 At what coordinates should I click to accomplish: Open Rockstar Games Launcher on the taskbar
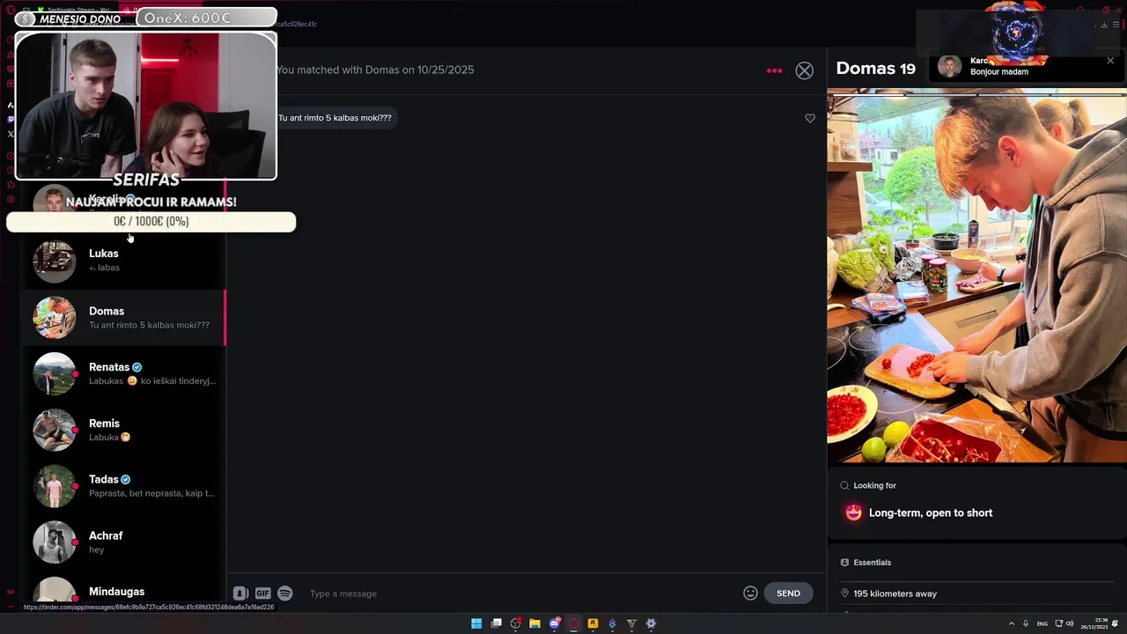tap(593, 623)
